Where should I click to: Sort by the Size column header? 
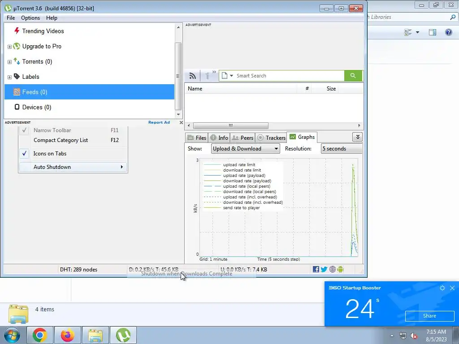[325, 89]
